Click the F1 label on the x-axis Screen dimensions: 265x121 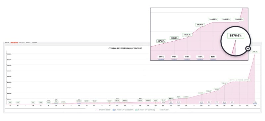tap(10, 106)
